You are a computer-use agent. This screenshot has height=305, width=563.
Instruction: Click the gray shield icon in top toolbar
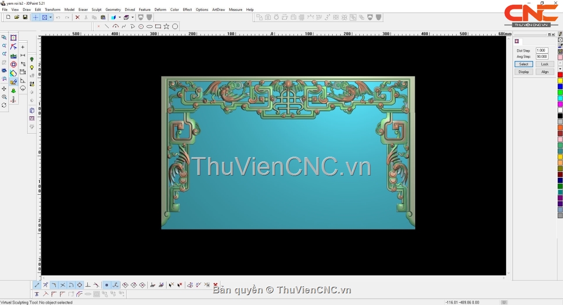[148, 17]
